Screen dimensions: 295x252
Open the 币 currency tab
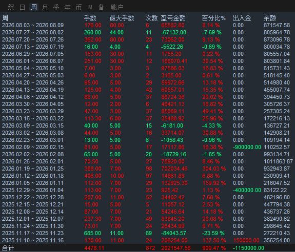pyautogui.click(x=78, y=8)
